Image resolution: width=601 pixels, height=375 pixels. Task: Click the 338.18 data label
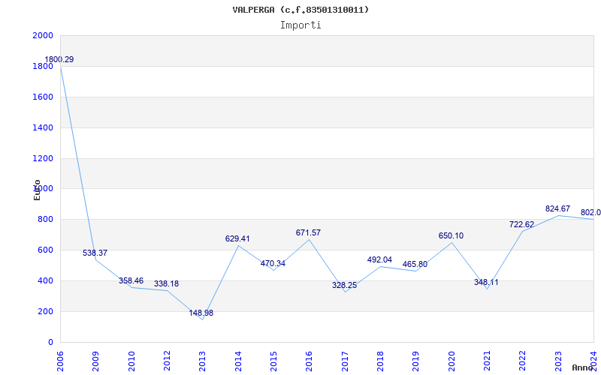point(166,284)
